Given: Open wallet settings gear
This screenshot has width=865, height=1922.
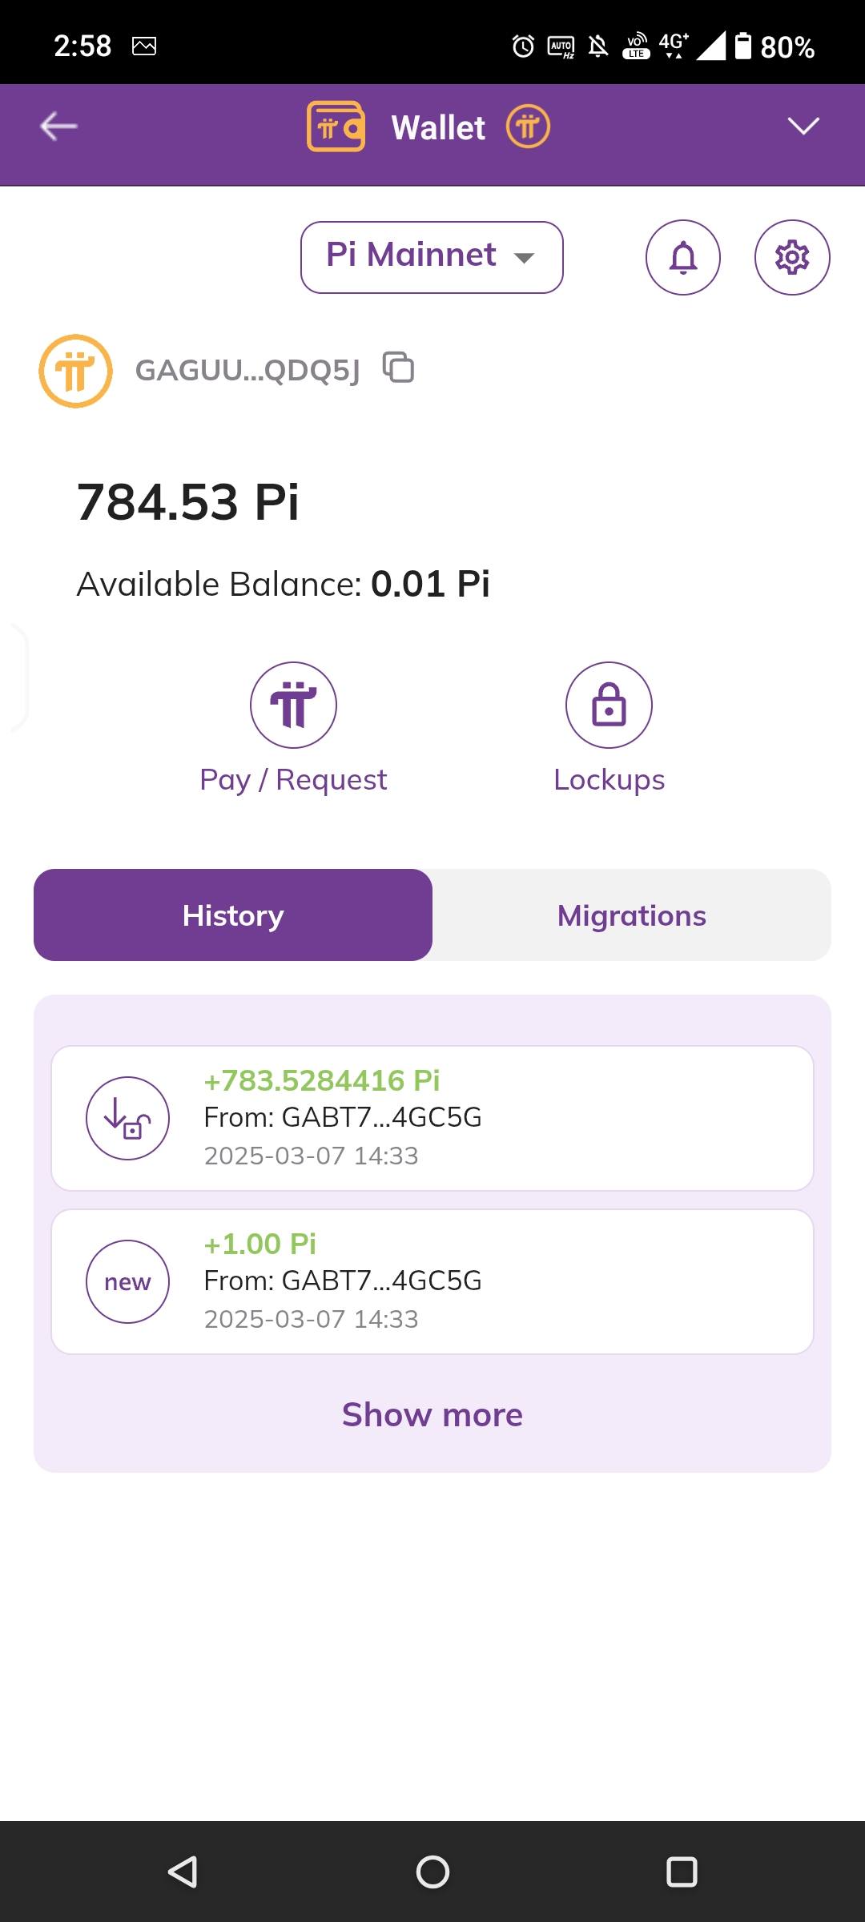Looking at the screenshot, I should (792, 257).
